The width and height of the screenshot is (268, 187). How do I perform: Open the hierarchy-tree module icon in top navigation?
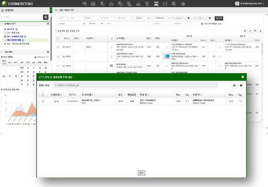coord(165,4)
